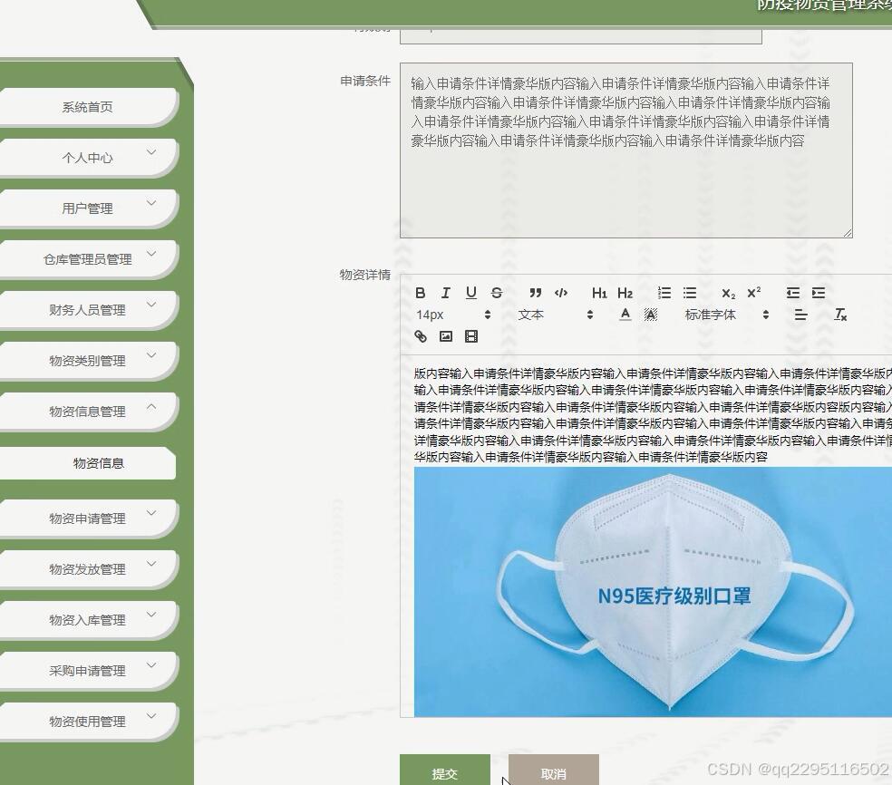Decrease text indent in editor
This screenshot has height=785, width=892.
tap(792, 293)
